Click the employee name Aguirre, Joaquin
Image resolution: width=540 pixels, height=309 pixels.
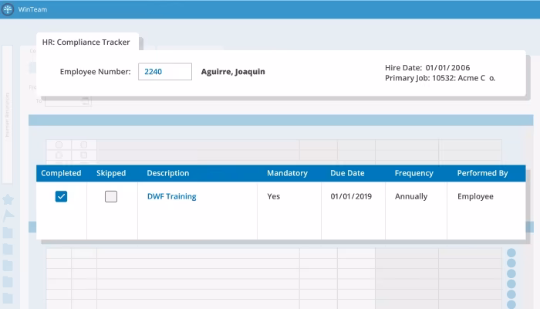click(233, 72)
